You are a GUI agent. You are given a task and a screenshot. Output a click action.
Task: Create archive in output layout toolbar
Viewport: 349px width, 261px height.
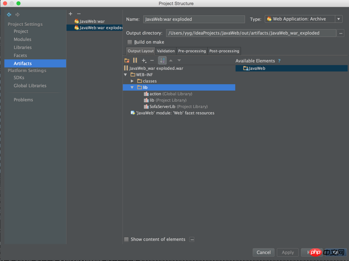tap(135, 60)
